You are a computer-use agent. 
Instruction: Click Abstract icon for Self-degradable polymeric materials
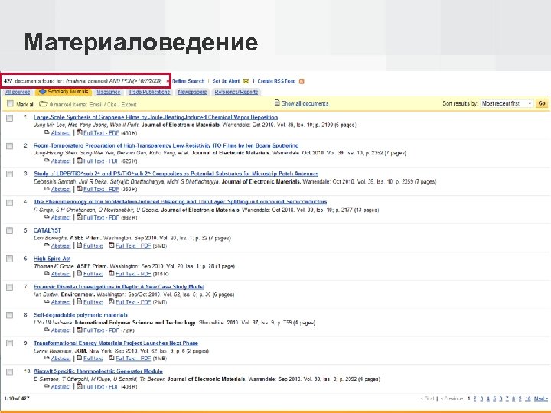pyautogui.click(x=47, y=330)
